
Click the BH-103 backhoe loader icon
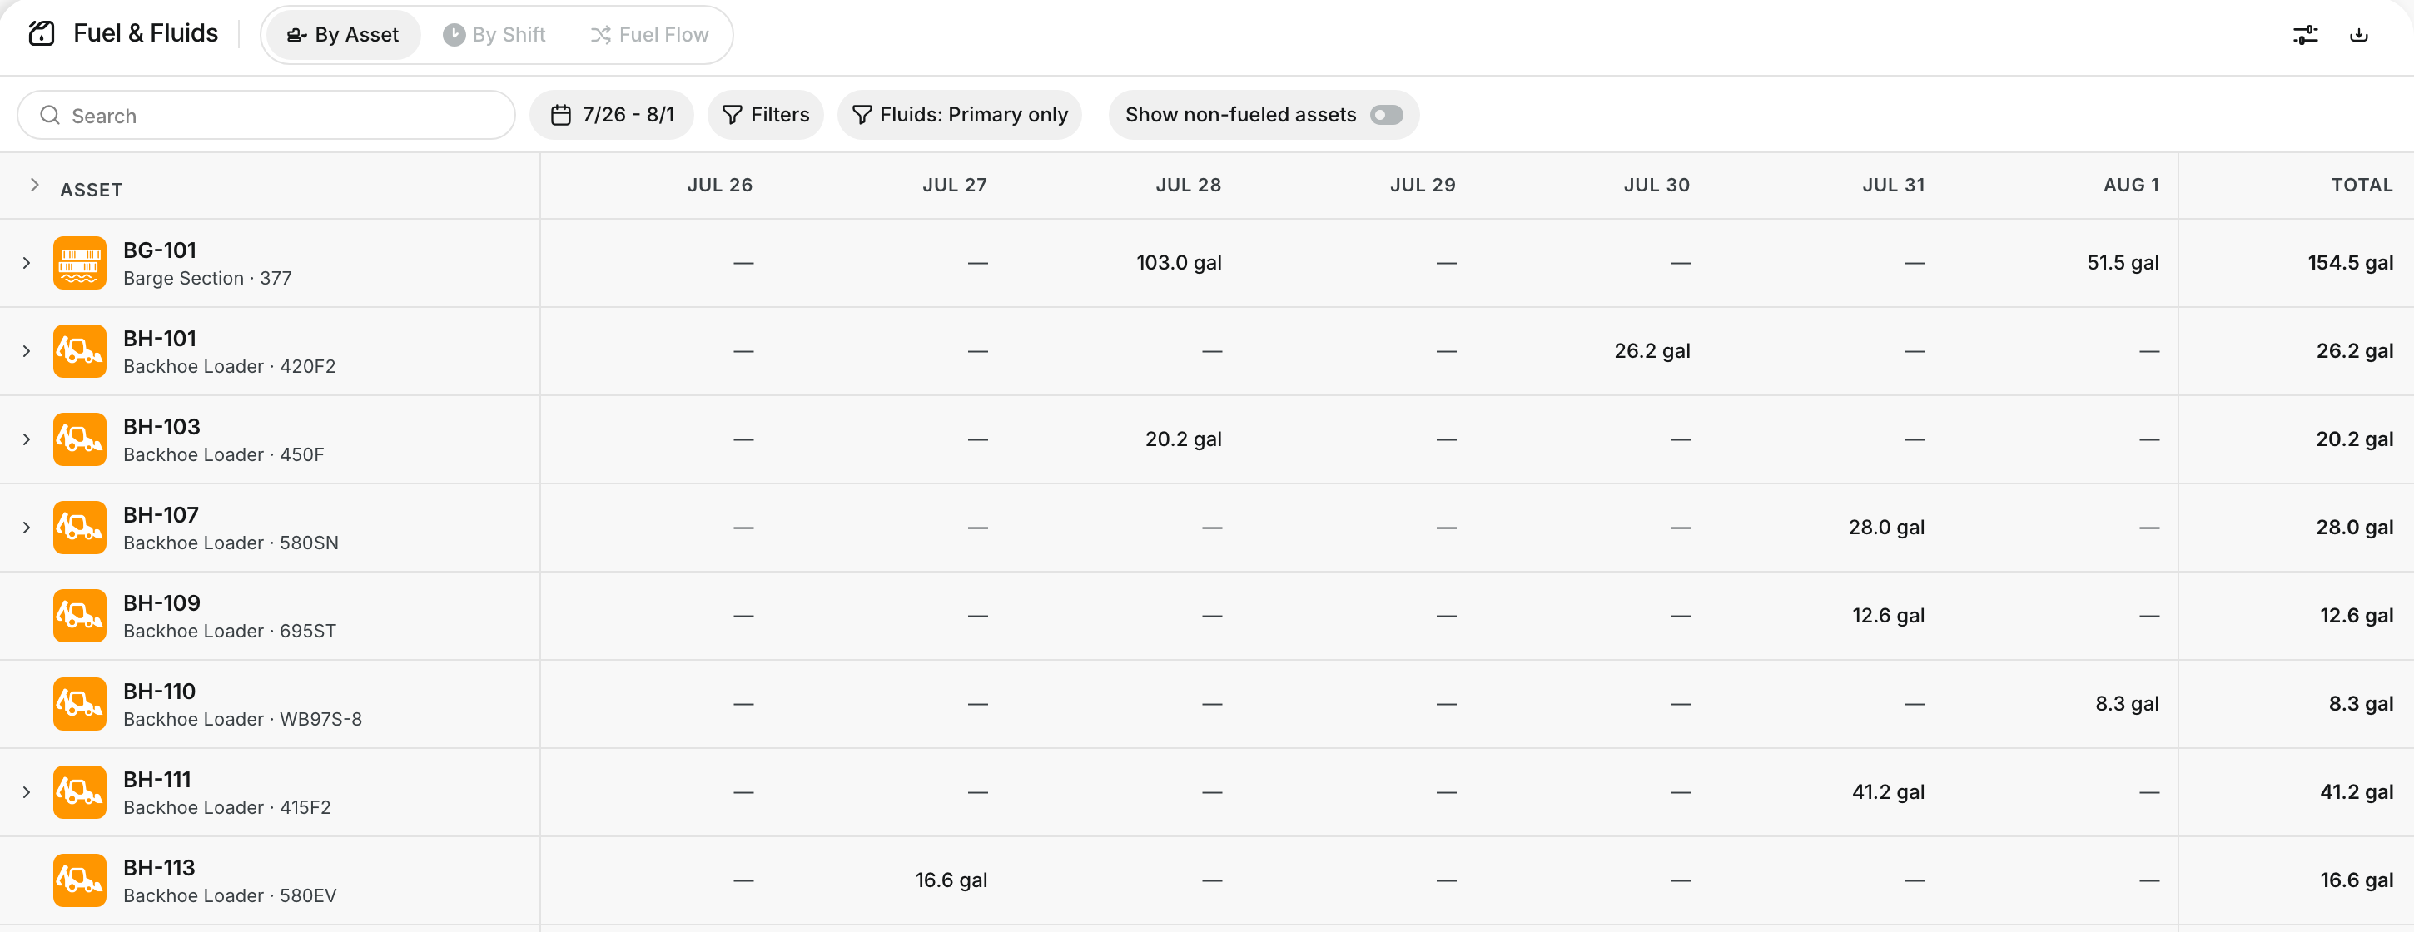point(80,439)
